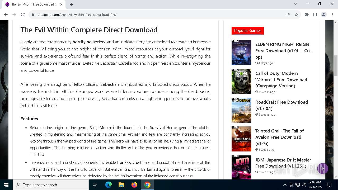Click the purple scroll-to-top button
The height and width of the screenshot is (190, 338).
[322, 168]
